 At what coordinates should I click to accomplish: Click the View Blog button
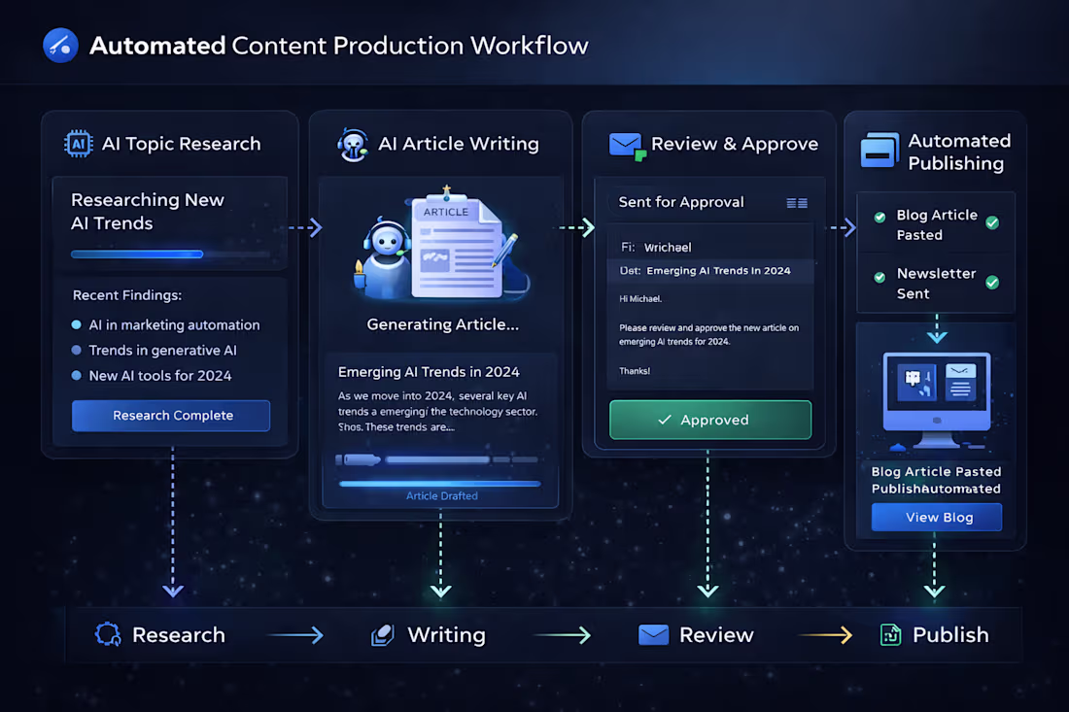pyautogui.click(x=935, y=517)
